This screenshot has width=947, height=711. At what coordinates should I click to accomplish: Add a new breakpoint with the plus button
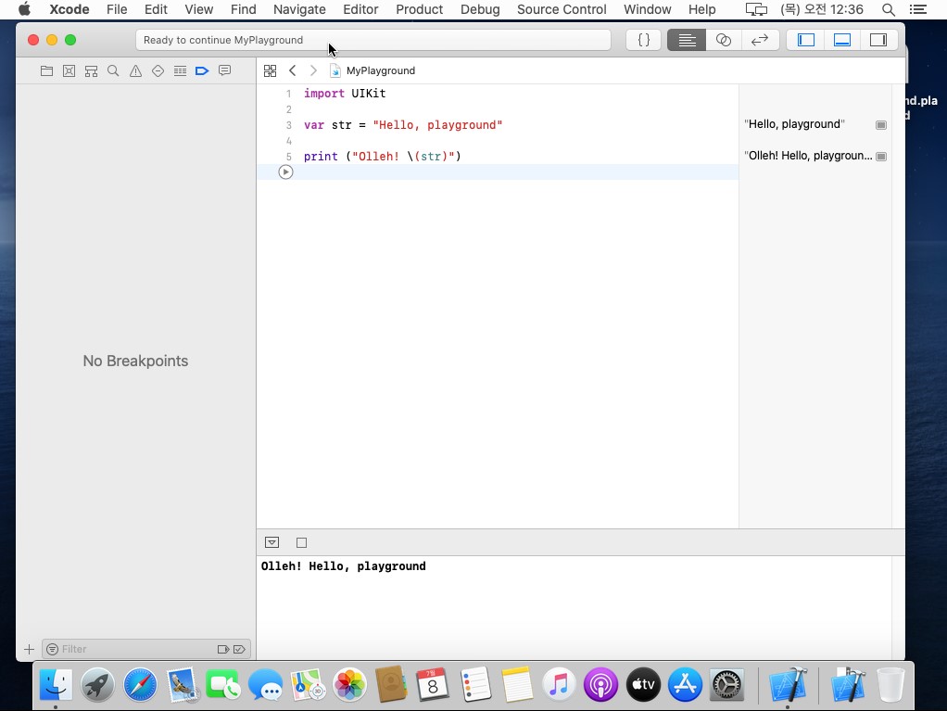pos(29,650)
